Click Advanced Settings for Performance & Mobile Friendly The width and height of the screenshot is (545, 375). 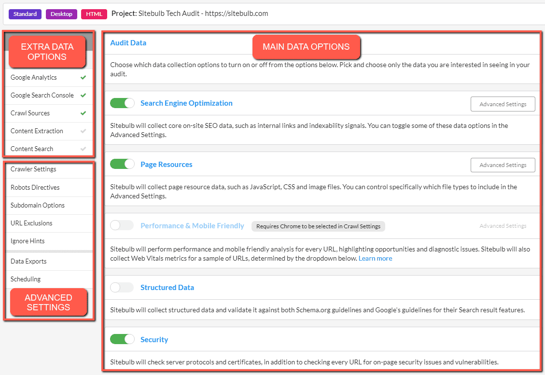point(503,226)
